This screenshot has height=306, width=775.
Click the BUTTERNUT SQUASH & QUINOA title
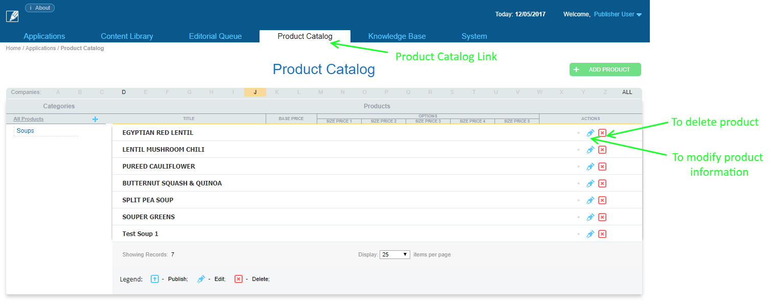(172, 183)
